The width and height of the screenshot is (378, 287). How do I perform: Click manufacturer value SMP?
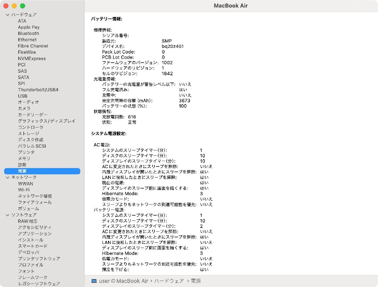pos(167,41)
